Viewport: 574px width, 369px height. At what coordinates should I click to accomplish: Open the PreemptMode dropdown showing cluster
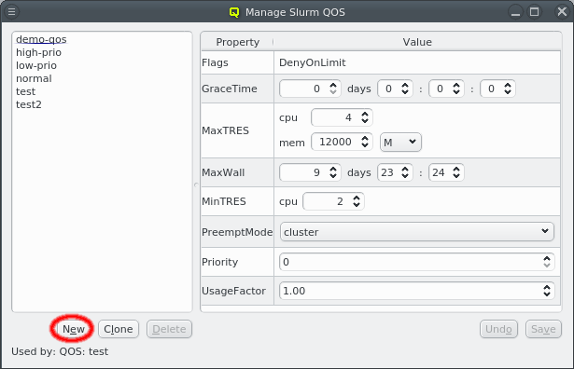pos(417,232)
